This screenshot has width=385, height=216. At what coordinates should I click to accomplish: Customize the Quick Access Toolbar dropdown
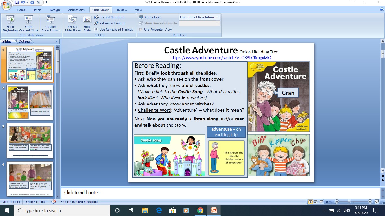tap(47, 3)
